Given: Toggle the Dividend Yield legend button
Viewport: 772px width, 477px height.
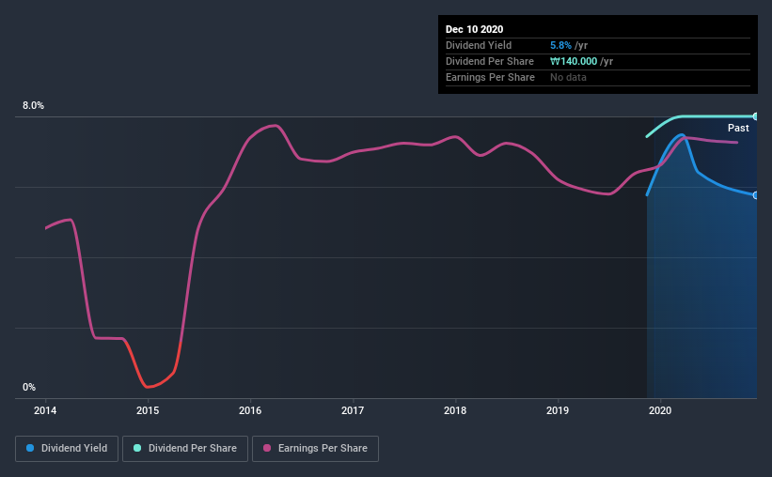Looking at the screenshot, I should [x=67, y=449].
